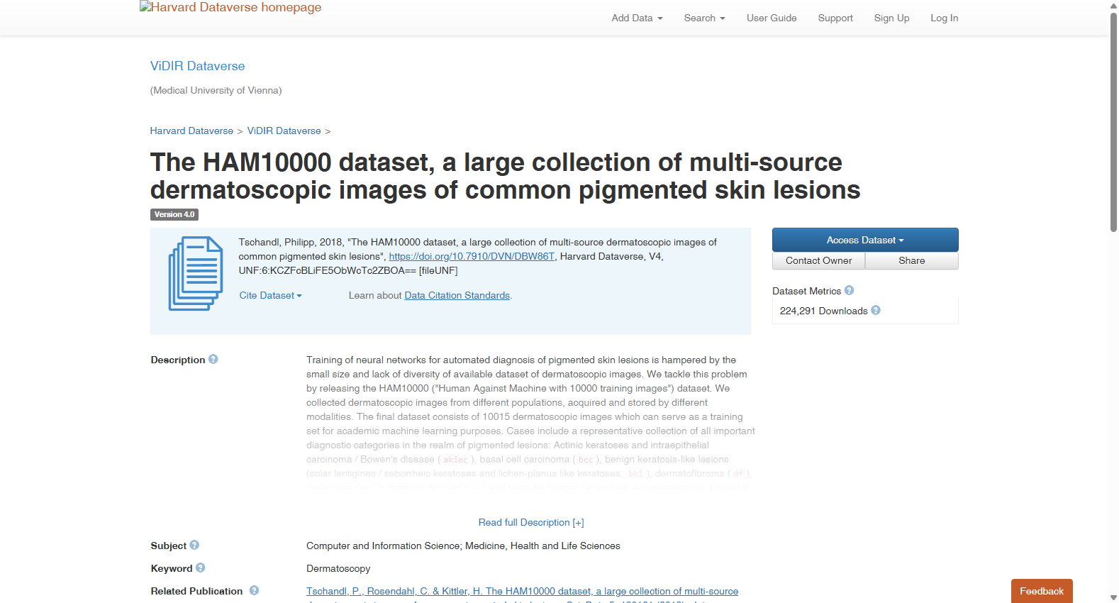Screen dimensions: 1119x603
Task: Open the Tschandl related publication link
Action: 522,591
